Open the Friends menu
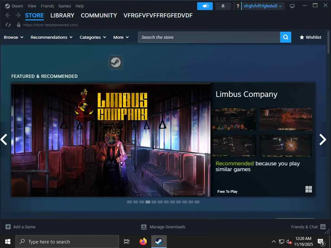This screenshot has height=248, width=331. click(x=47, y=6)
